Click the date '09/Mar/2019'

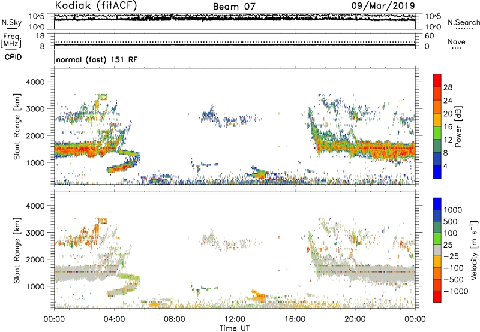click(383, 5)
